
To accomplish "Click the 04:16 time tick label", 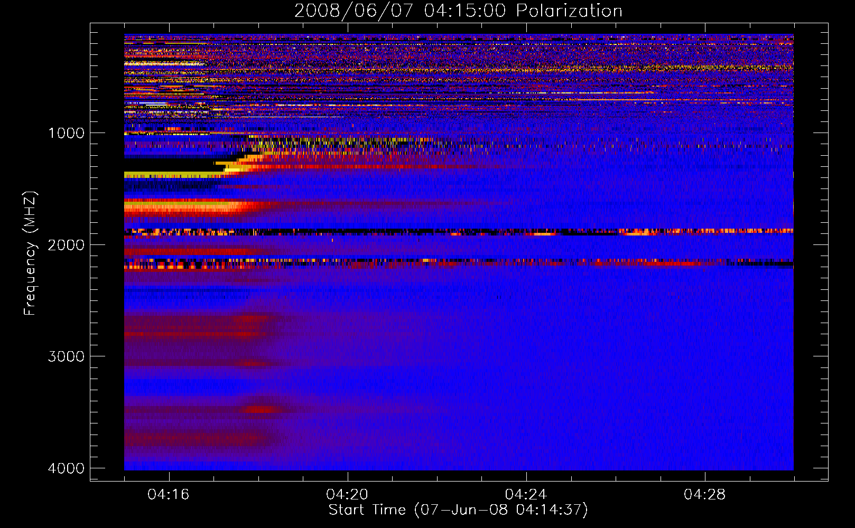I will point(169,494).
